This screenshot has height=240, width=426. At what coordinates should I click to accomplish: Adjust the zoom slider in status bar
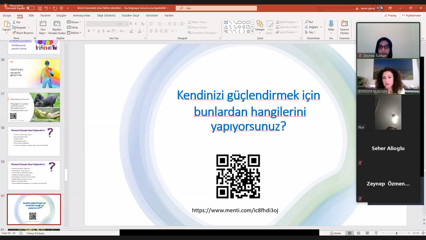point(396,233)
